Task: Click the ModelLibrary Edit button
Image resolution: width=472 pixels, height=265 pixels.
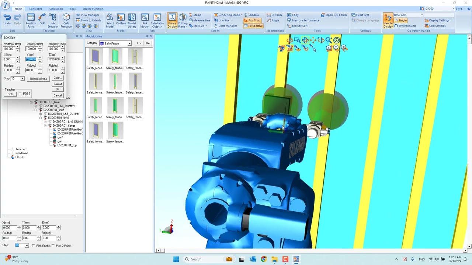Action: (139, 43)
